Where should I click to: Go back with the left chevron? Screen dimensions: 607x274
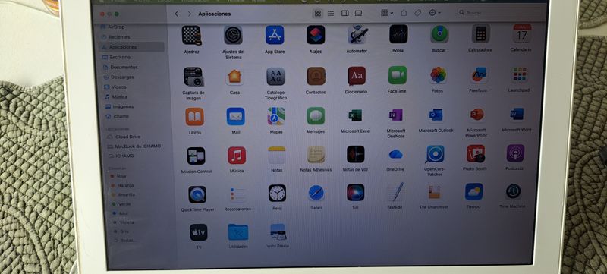click(x=177, y=14)
